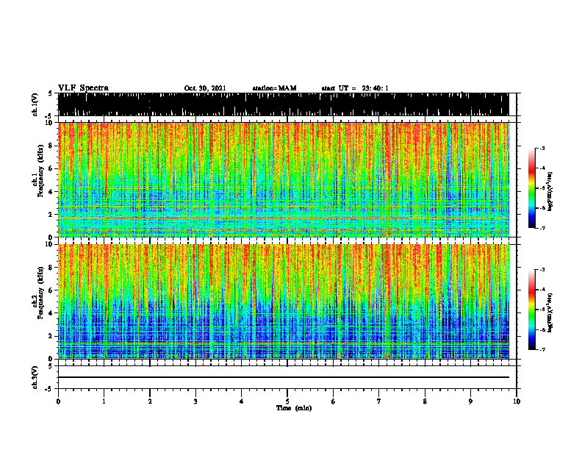Click the "Time (min)" x-axis label
Screen dimensions: 582x450
[294, 408]
